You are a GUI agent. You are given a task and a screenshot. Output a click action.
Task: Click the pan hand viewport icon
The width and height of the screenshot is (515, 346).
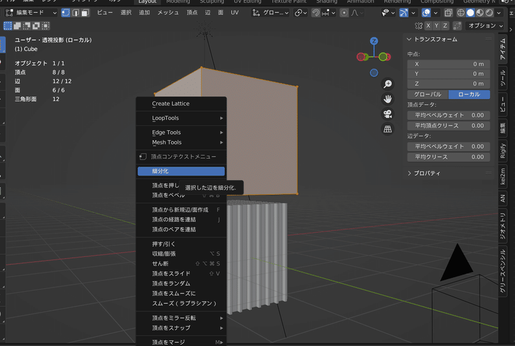pyautogui.click(x=388, y=99)
